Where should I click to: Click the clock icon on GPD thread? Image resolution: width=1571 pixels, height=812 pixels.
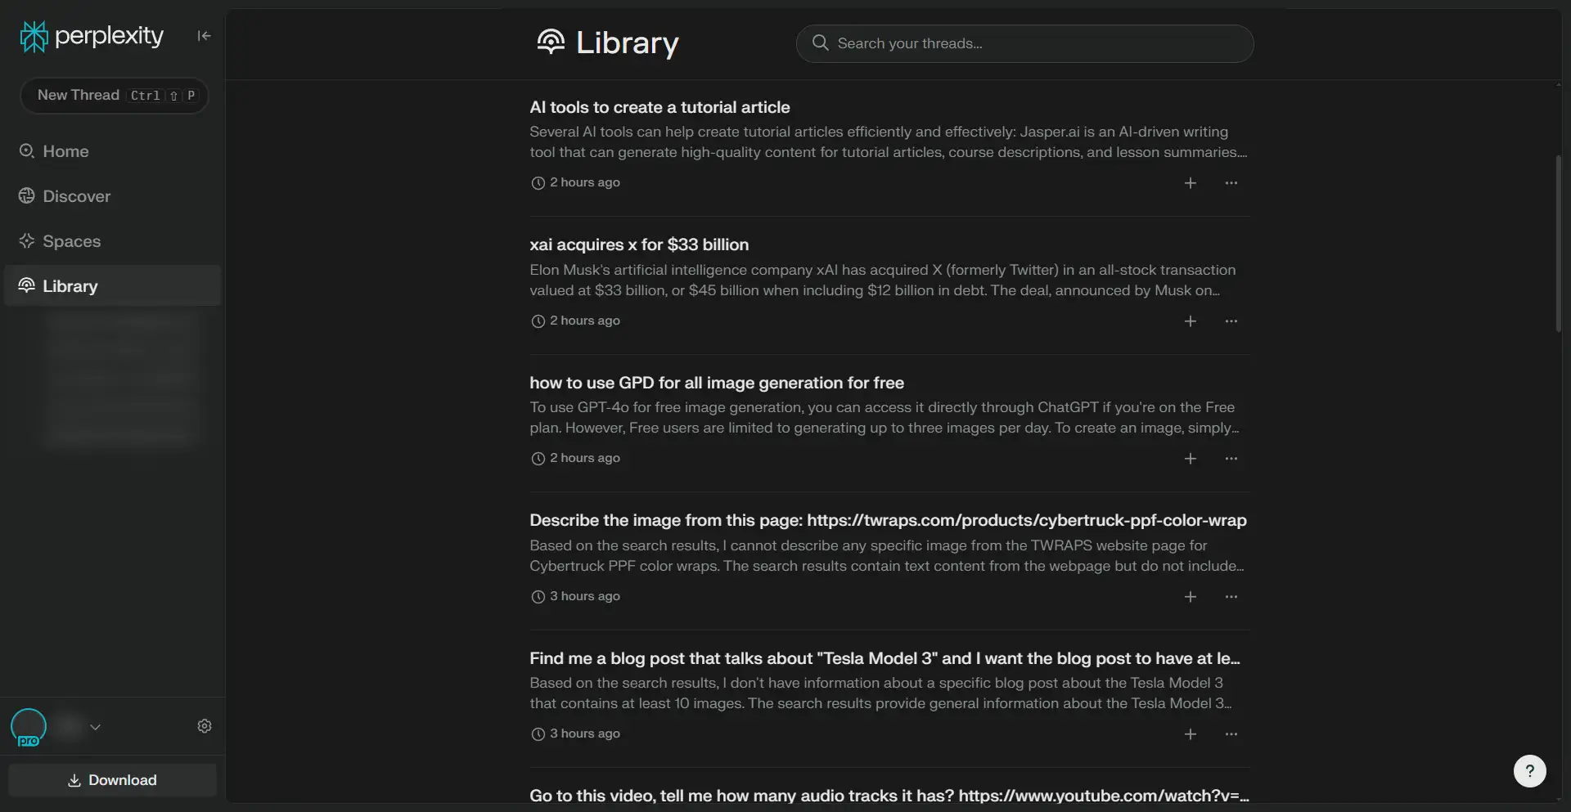538,459
